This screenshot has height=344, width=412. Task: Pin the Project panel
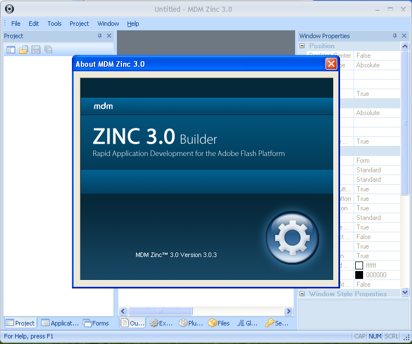(x=100, y=36)
